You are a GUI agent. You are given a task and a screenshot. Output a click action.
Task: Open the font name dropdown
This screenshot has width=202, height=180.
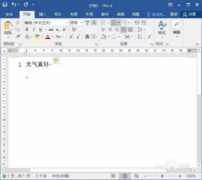pyautogui.click(x=67, y=23)
